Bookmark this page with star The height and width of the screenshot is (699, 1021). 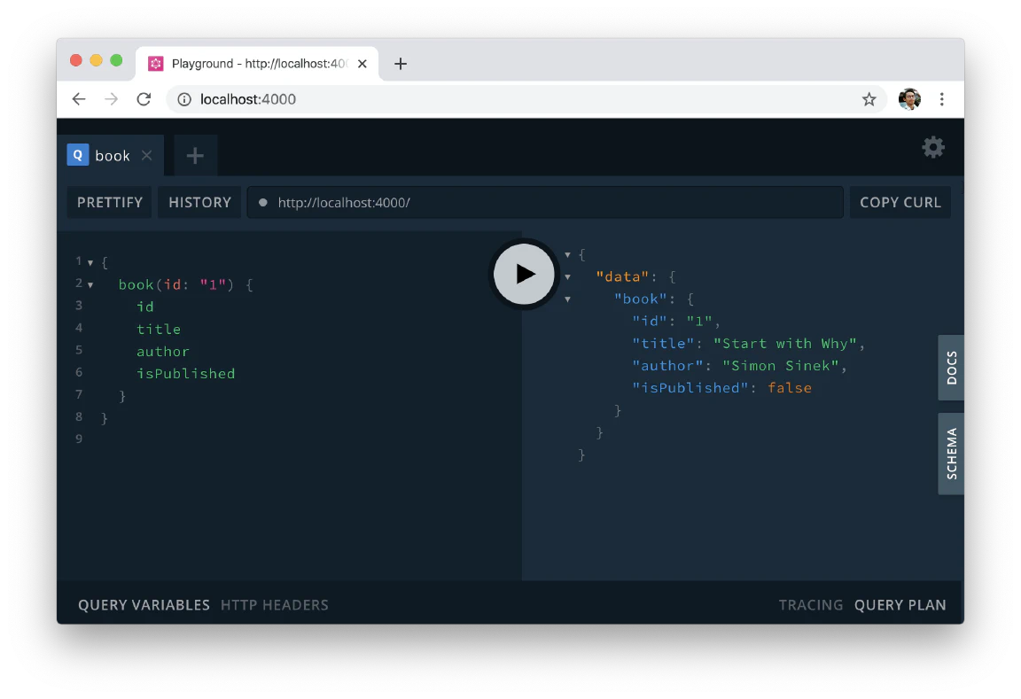click(869, 99)
